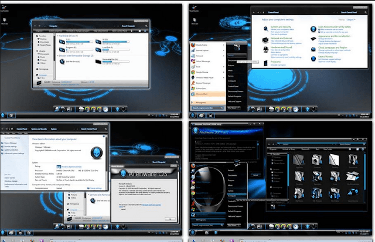This screenshot has height=242, width=375.
Task: Click the Clock, Language, and Region icon
Action: [x=313, y=49]
